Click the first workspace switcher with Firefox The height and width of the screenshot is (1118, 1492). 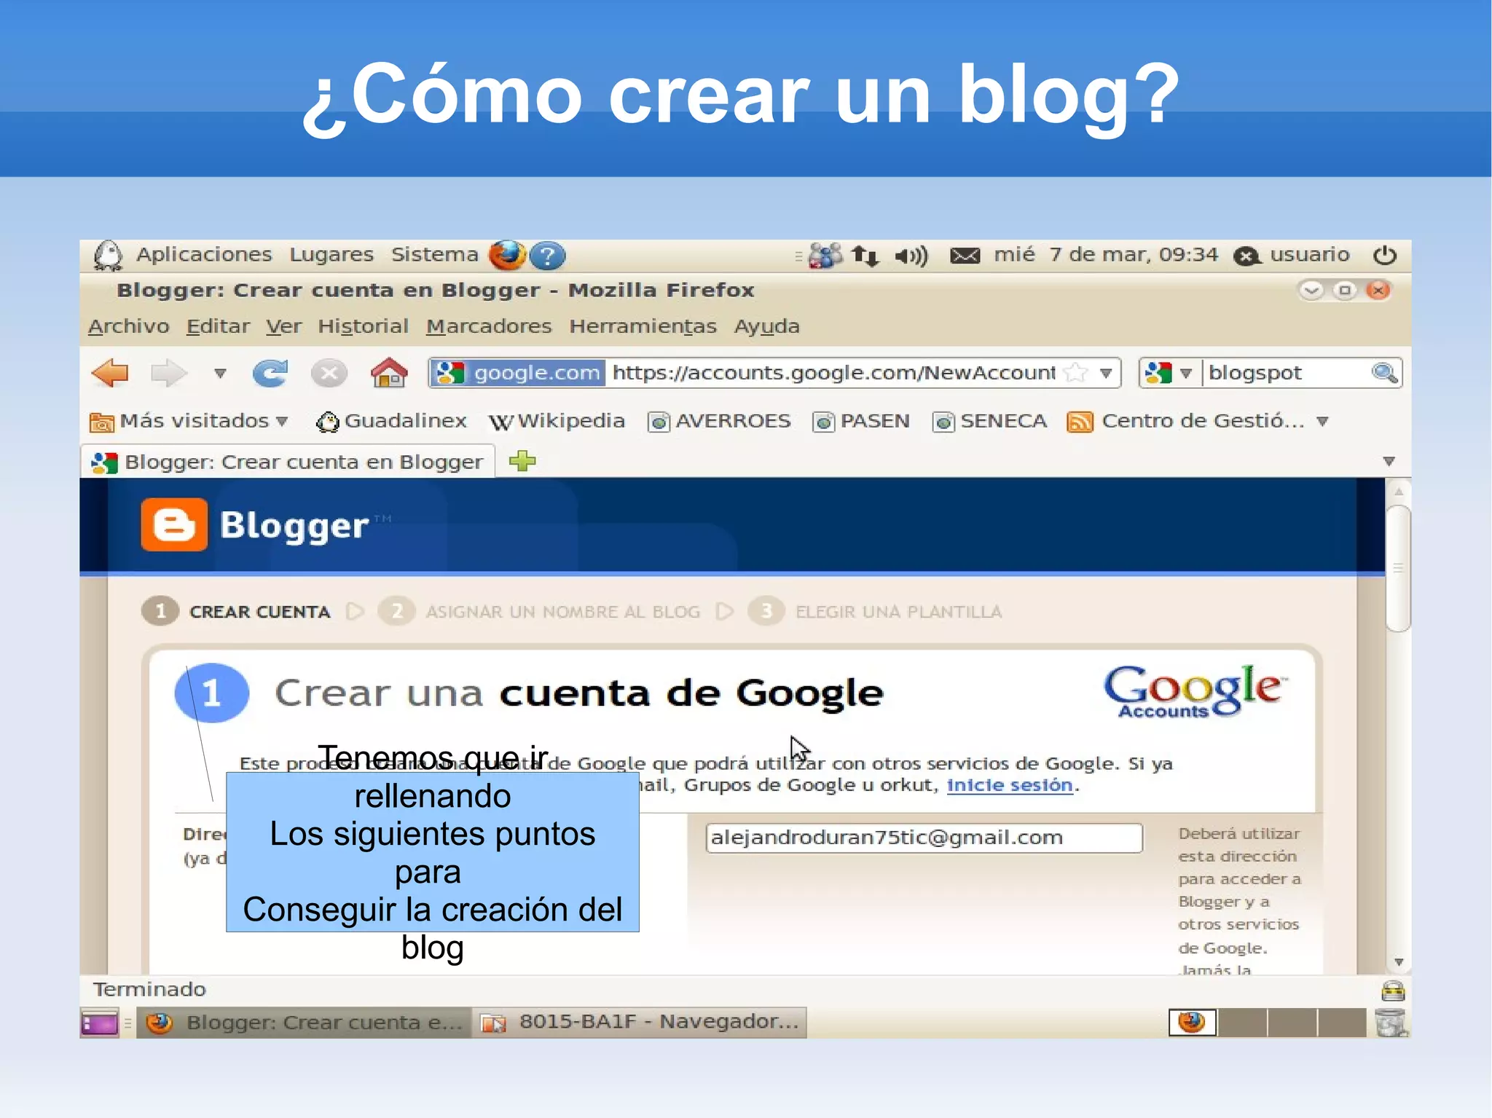pos(1192,1023)
